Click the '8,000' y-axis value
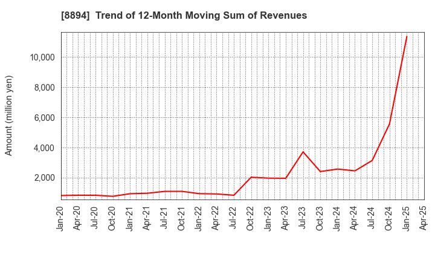435x266 pixels. [44, 88]
